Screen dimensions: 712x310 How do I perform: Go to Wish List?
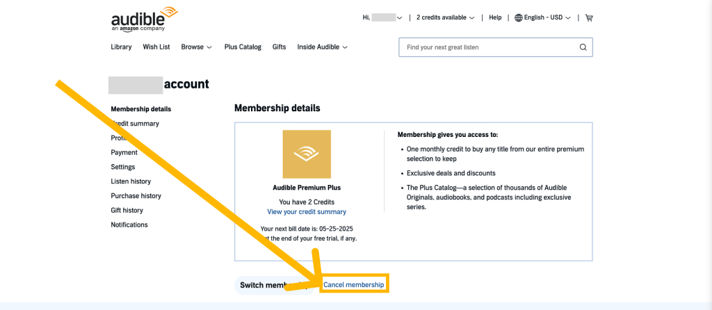[x=156, y=47]
